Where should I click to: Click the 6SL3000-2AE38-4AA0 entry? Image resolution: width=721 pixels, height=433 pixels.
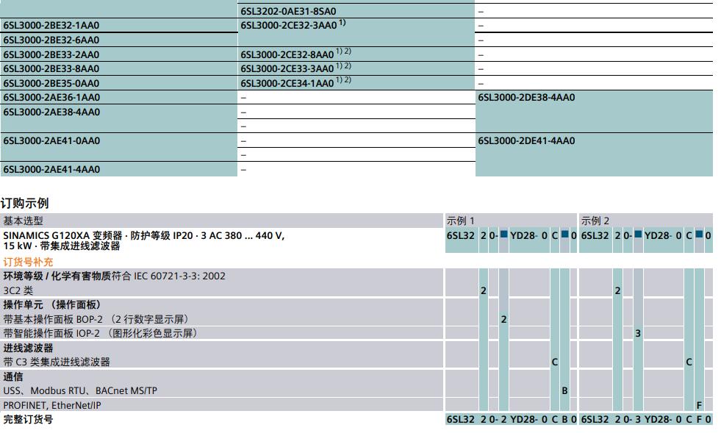point(51,112)
